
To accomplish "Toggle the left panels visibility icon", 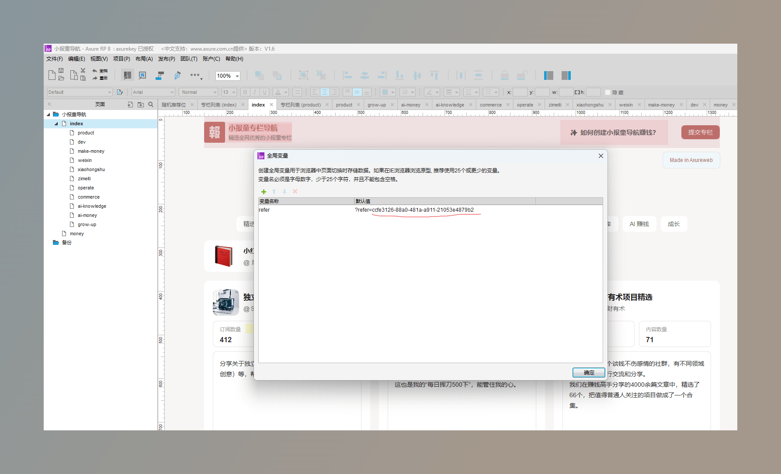I will pos(548,76).
